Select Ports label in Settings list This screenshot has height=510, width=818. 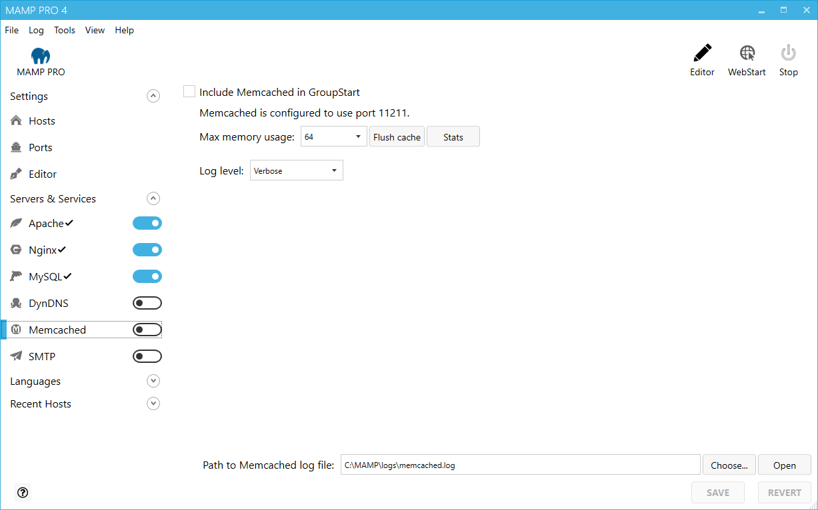[x=41, y=147]
